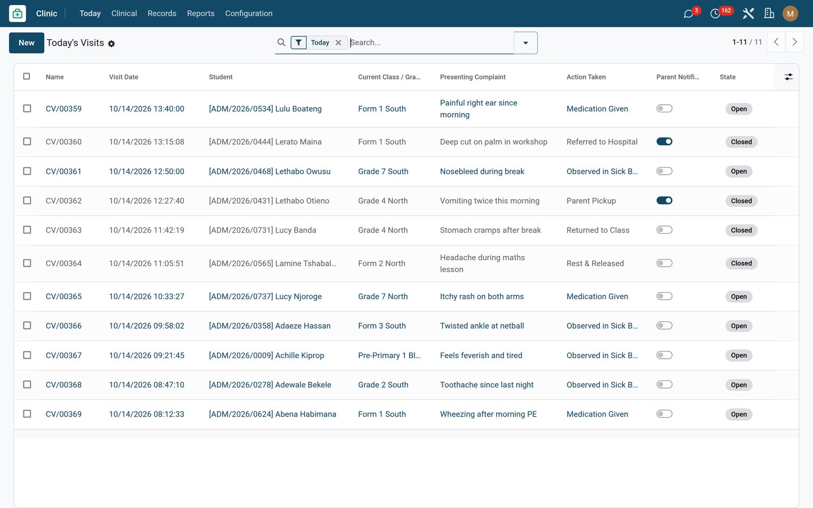Click the 'Pre-Primary 1 Bl...' class cell
The image size is (813, 508).
point(389,356)
